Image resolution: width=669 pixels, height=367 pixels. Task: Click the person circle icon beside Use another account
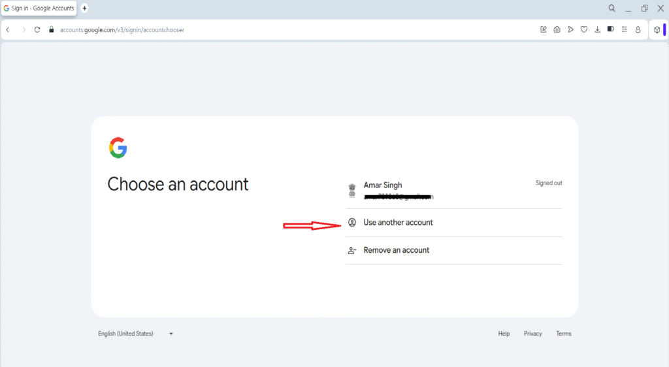pyautogui.click(x=352, y=222)
